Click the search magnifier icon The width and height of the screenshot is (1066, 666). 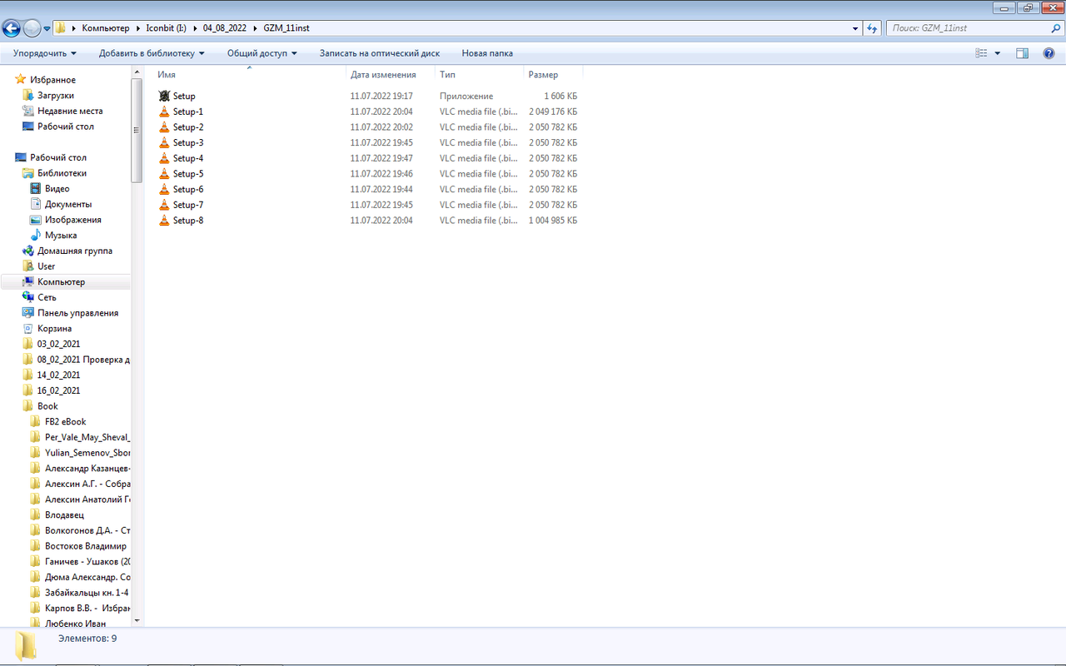[1056, 28]
